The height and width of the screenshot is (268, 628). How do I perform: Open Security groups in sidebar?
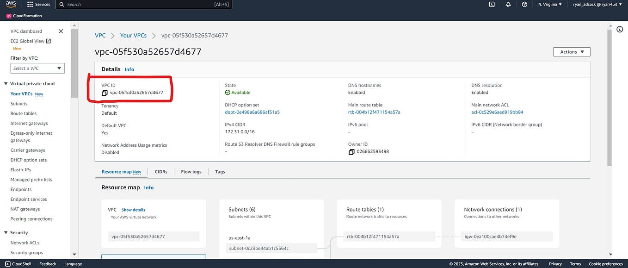coord(26,253)
